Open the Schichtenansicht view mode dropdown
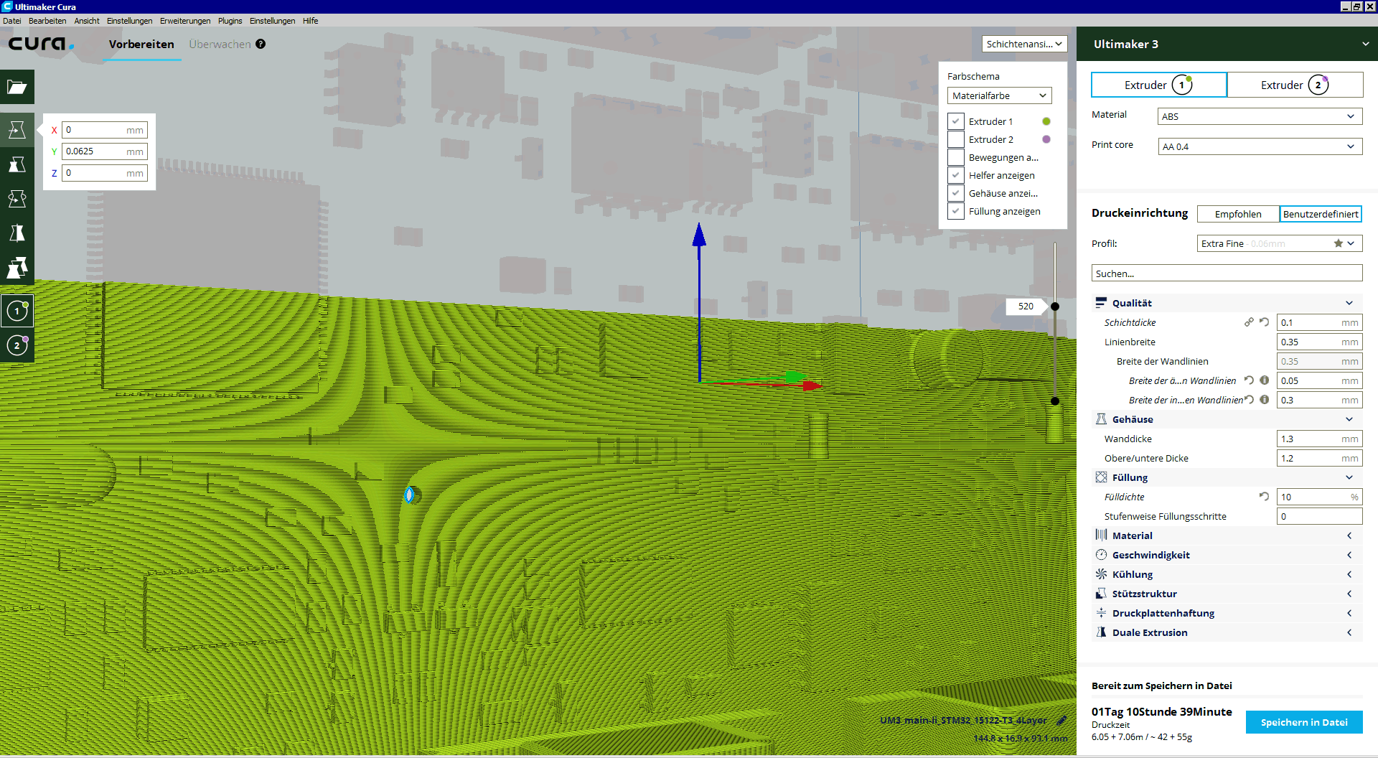The image size is (1378, 758). click(x=1024, y=44)
